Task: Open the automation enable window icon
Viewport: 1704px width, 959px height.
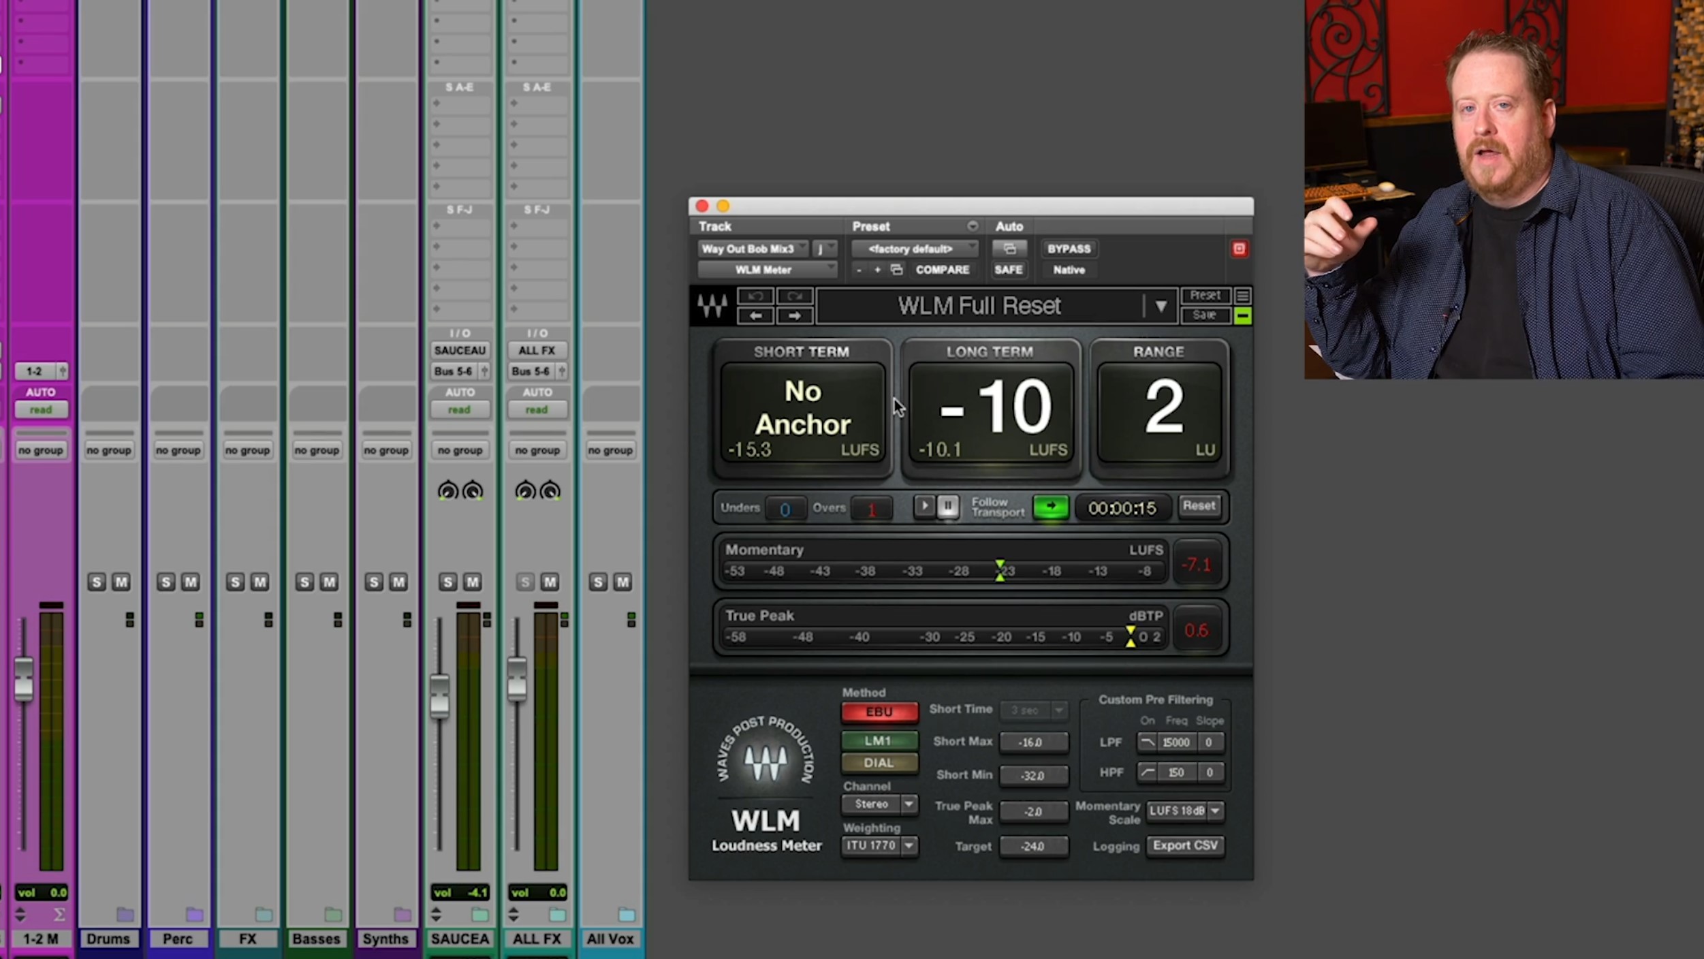Action: 1009,249
